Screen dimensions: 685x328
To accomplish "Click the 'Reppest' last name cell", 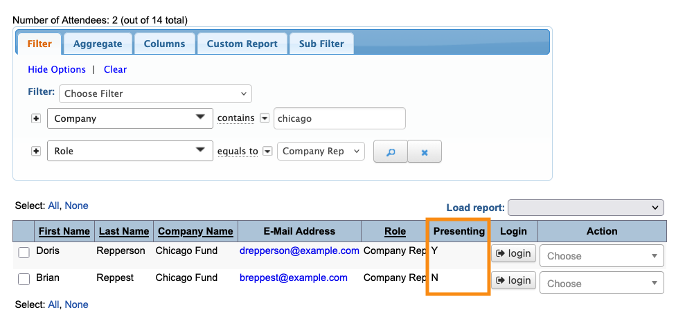I will click(x=115, y=277).
